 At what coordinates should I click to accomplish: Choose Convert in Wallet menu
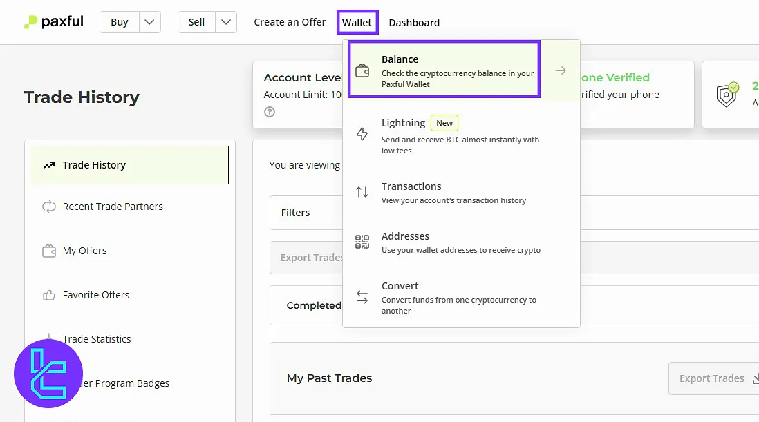point(461,297)
